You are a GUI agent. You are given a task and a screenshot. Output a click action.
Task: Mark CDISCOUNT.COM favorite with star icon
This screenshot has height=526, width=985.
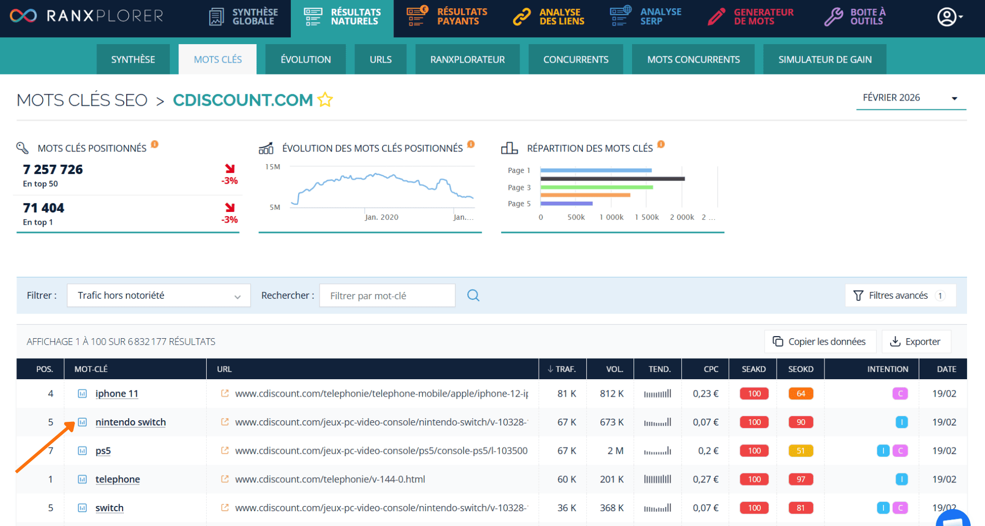[x=325, y=100]
